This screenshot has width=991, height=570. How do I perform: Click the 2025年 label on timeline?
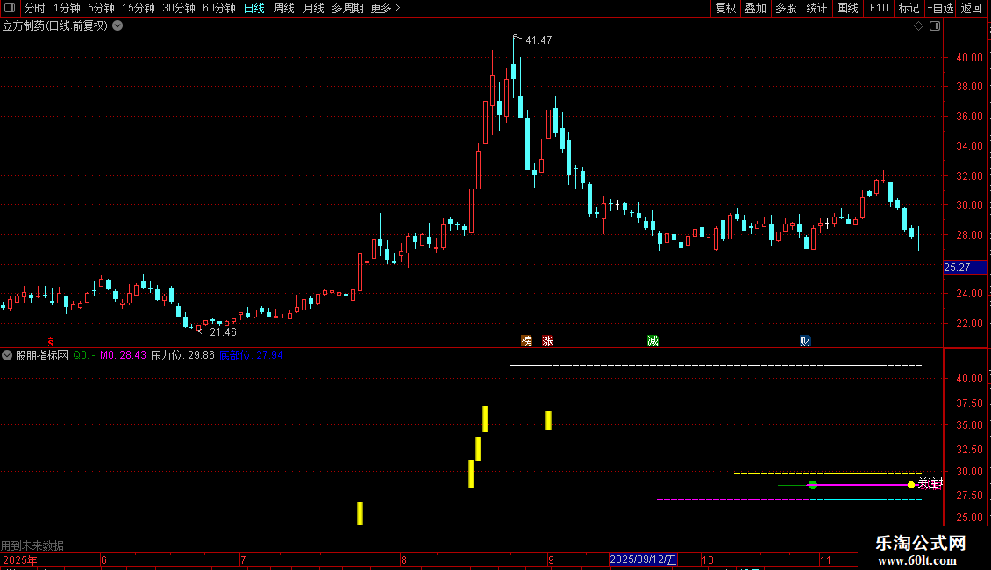pyautogui.click(x=19, y=559)
